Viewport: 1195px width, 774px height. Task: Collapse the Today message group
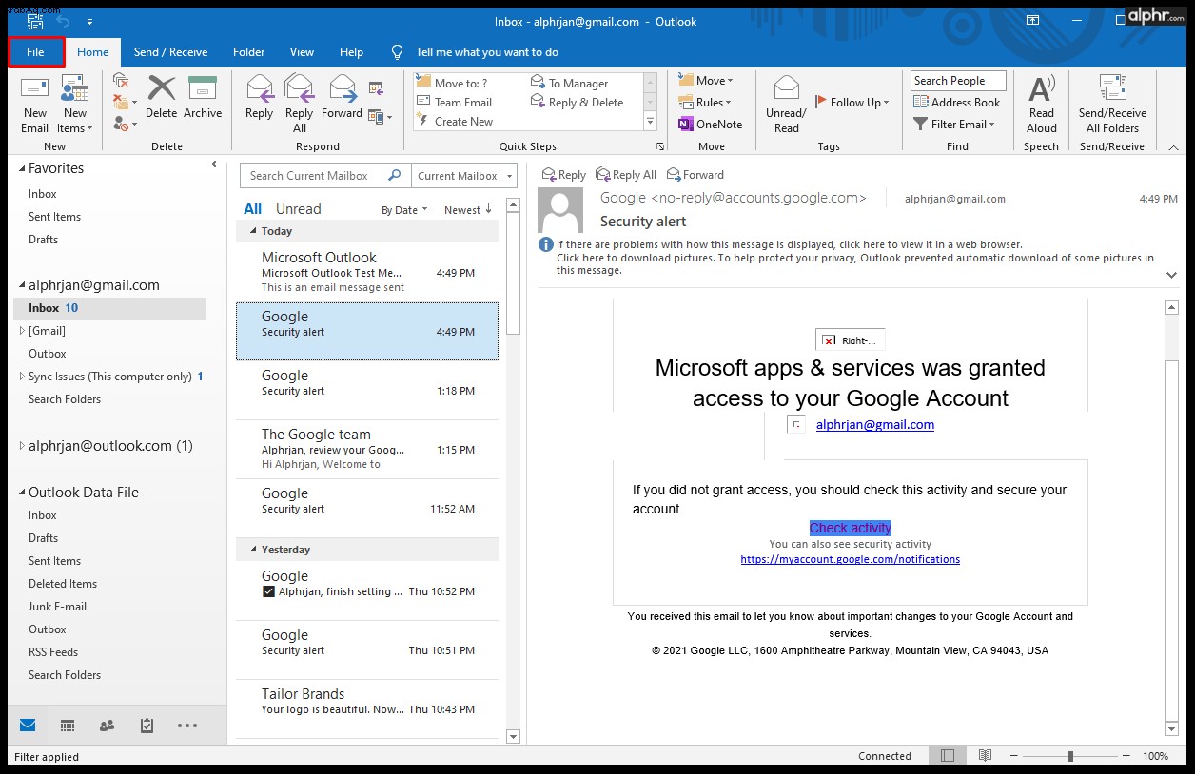(x=253, y=231)
